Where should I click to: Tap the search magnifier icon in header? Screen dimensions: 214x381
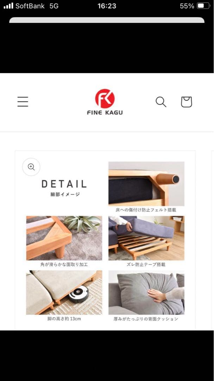tap(161, 102)
